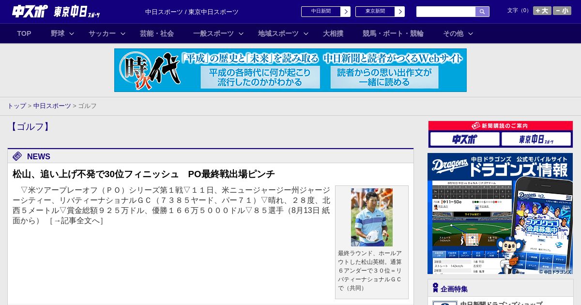The image size is (581, 305).
Task: Click the 東京中日スポーツ header logo
Action: coord(77,12)
